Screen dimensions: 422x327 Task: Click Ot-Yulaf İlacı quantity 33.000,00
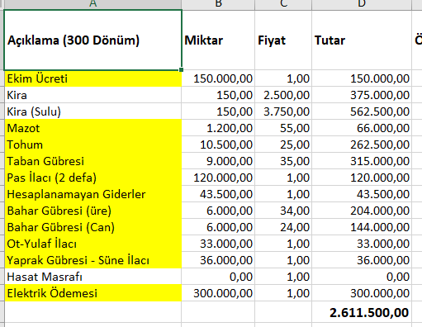[218, 244]
